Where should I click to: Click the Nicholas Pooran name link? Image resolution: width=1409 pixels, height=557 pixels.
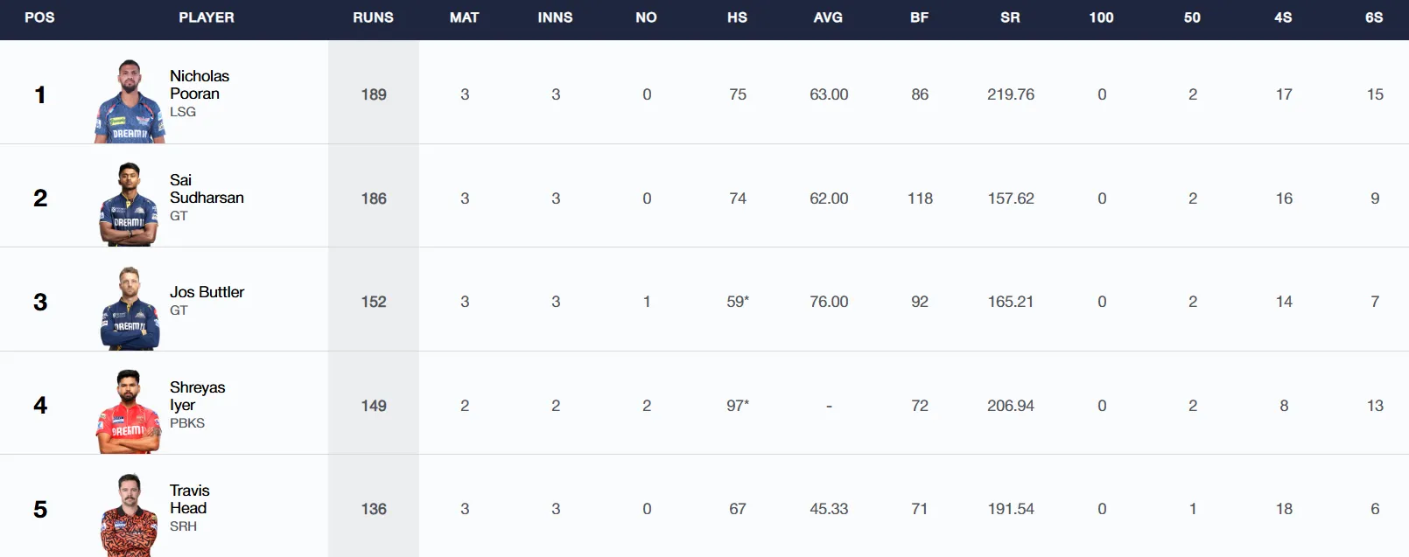pyautogui.click(x=200, y=85)
